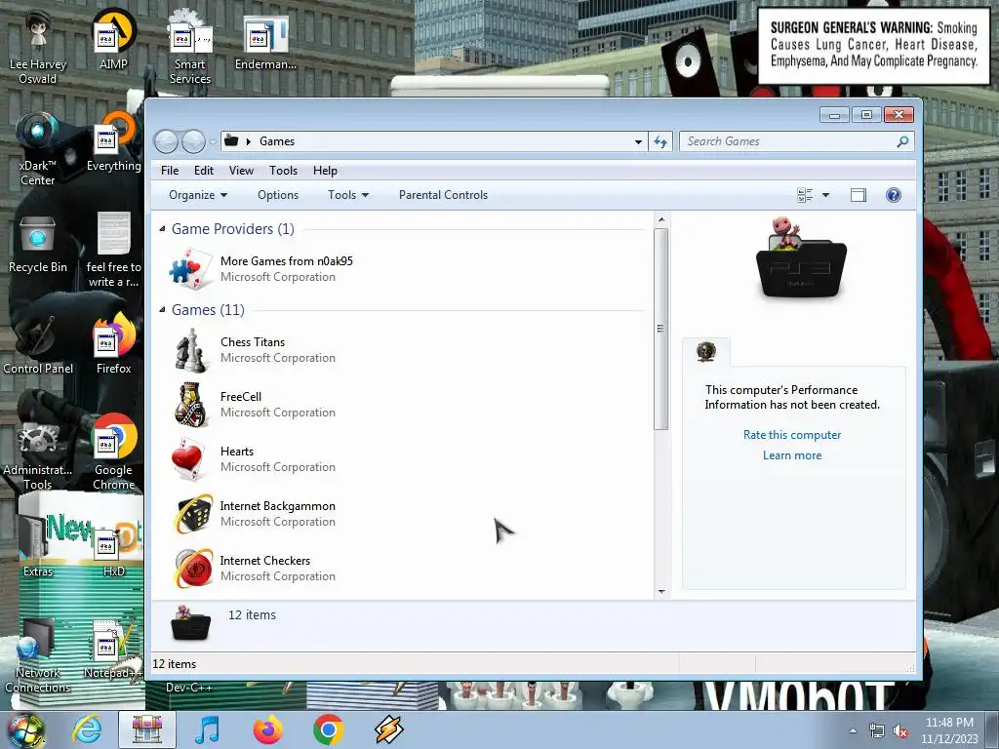The width and height of the screenshot is (999, 749).
Task: Click the refresh button beside address bar
Action: (x=660, y=141)
